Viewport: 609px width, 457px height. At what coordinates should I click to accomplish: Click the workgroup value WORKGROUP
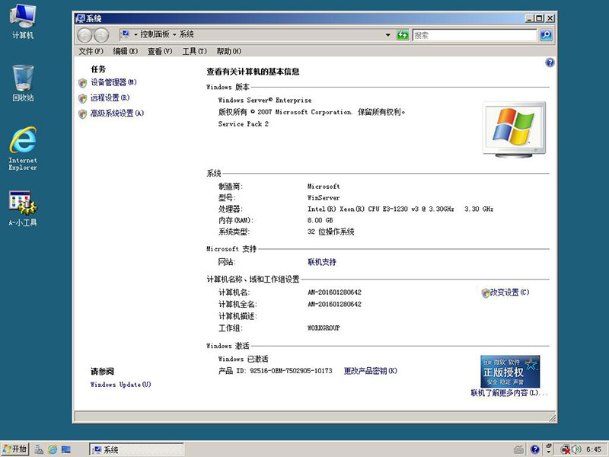324,328
